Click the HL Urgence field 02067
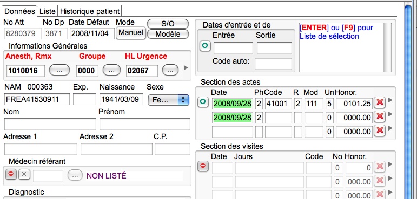417x199 pixels. (x=142, y=71)
